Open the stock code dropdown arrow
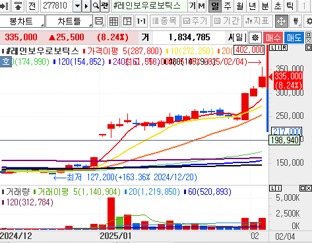 coord(77,6)
